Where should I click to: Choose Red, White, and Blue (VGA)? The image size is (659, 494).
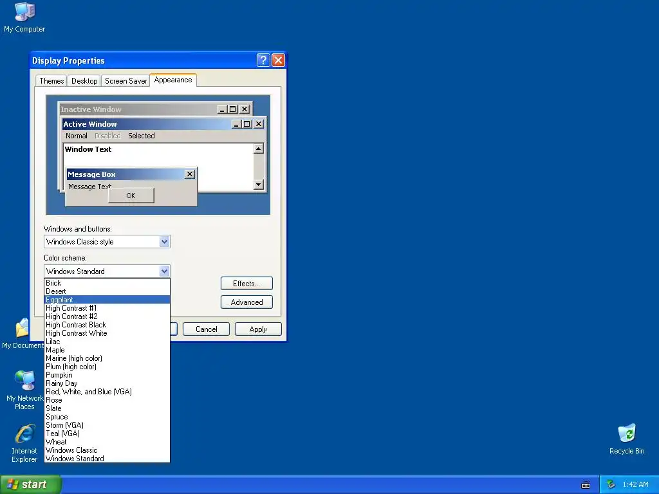point(107,392)
